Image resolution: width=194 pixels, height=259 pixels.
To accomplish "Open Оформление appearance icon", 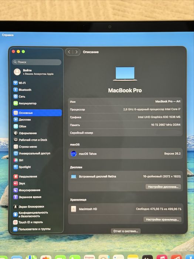I will point(16,133).
